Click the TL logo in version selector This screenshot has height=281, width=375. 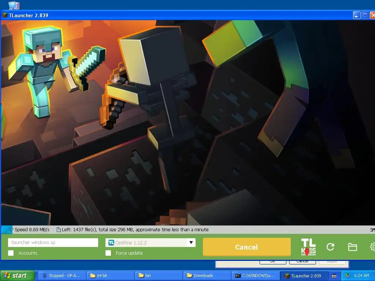111,243
